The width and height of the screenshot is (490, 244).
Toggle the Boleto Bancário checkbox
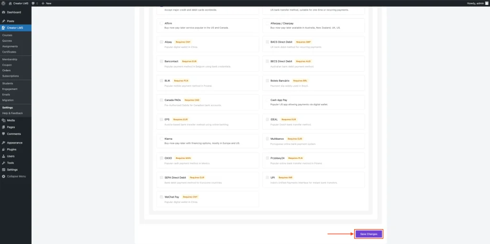pos(267,80)
